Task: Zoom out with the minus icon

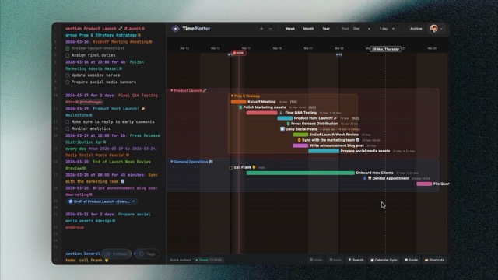Action: tap(270, 29)
